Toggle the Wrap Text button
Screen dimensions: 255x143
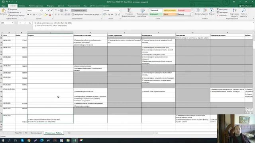coord(79,10)
